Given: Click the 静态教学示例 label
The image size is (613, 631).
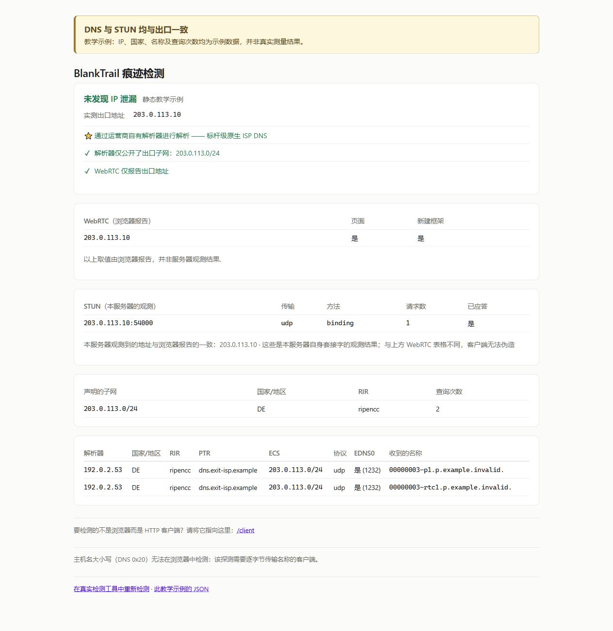Looking at the screenshot, I should (163, 99).
